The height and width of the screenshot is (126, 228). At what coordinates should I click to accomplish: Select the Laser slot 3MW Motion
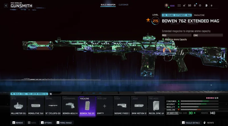click(x=139, y=106)
